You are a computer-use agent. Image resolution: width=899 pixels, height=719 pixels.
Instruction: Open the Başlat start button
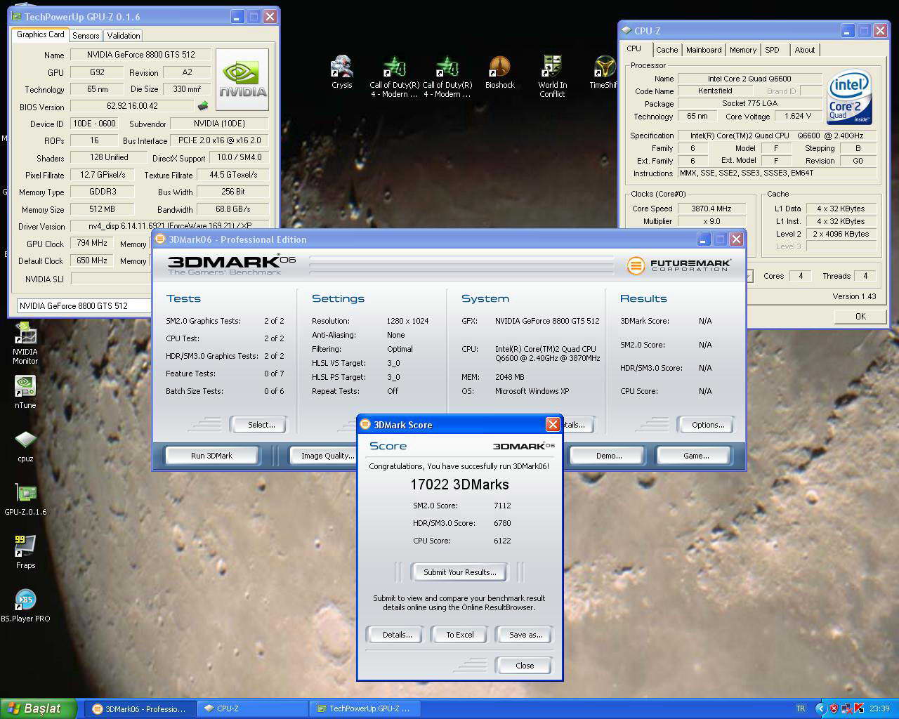38,708
